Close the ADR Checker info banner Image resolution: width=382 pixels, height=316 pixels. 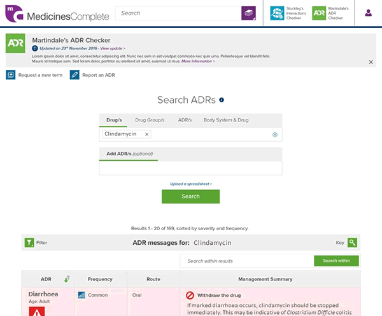(371, 62)
